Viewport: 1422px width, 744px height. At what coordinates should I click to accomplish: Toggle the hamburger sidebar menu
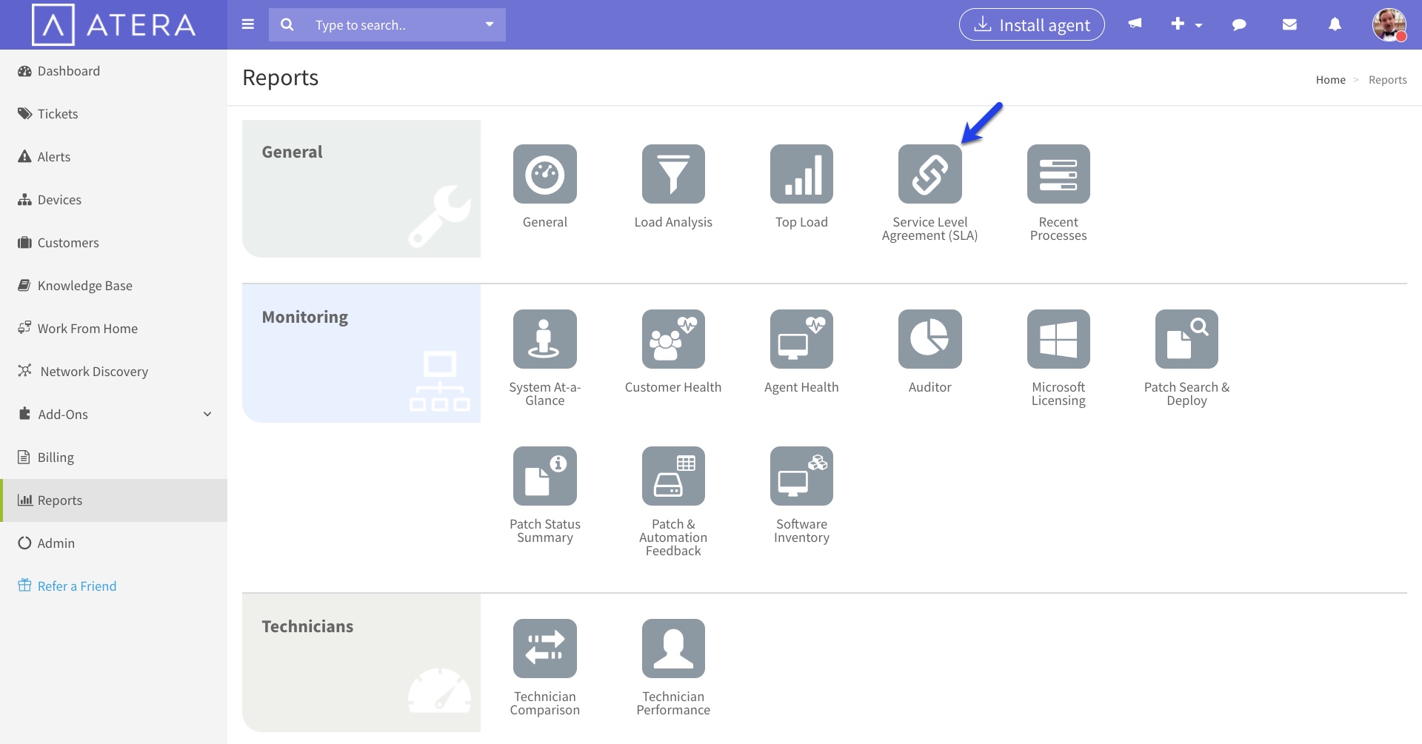tap(248, 24)
